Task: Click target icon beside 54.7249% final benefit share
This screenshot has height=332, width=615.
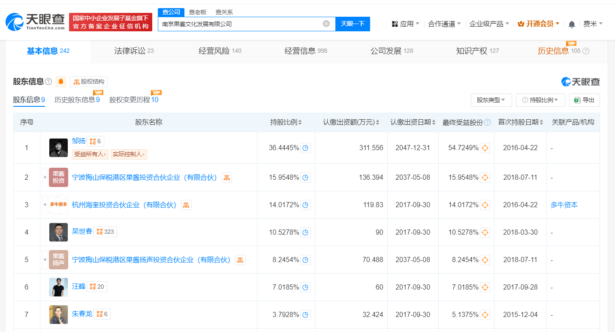Action: click(485, 148)
